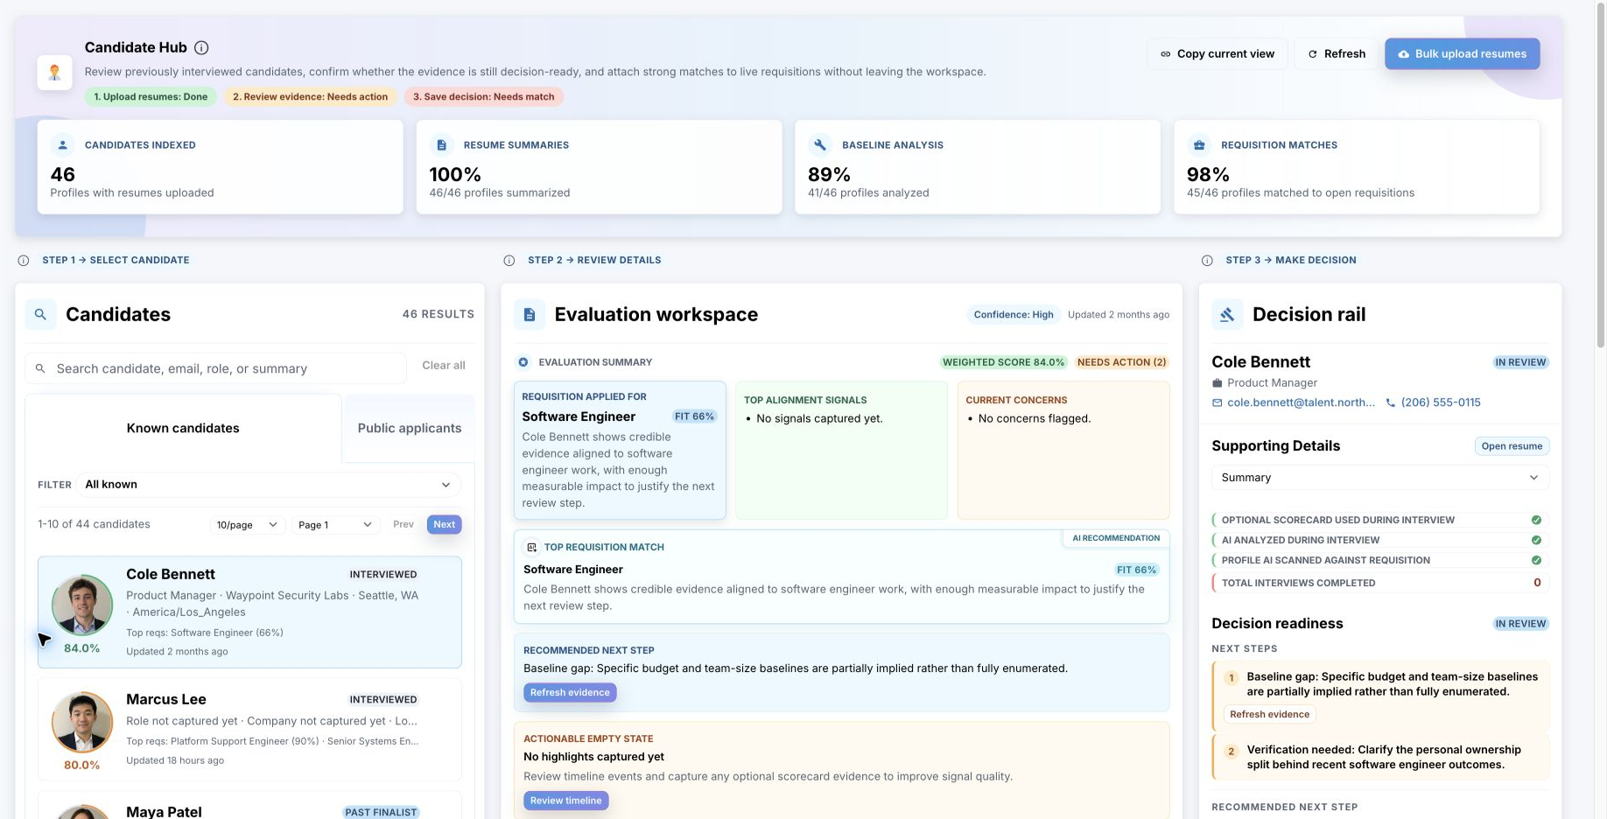Click the Copy current view button
Image resolution: width=1607 pixels, height=819 pixels.
point(1218,53)
